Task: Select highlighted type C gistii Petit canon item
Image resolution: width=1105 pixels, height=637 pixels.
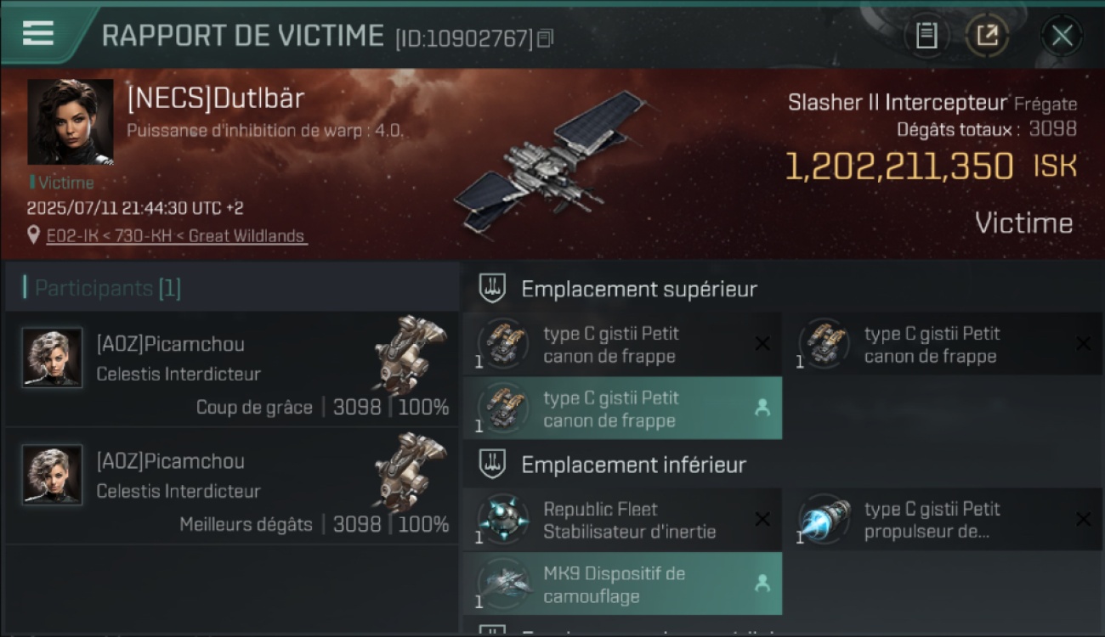Action: pyautogui.click(x=622, y=409)
